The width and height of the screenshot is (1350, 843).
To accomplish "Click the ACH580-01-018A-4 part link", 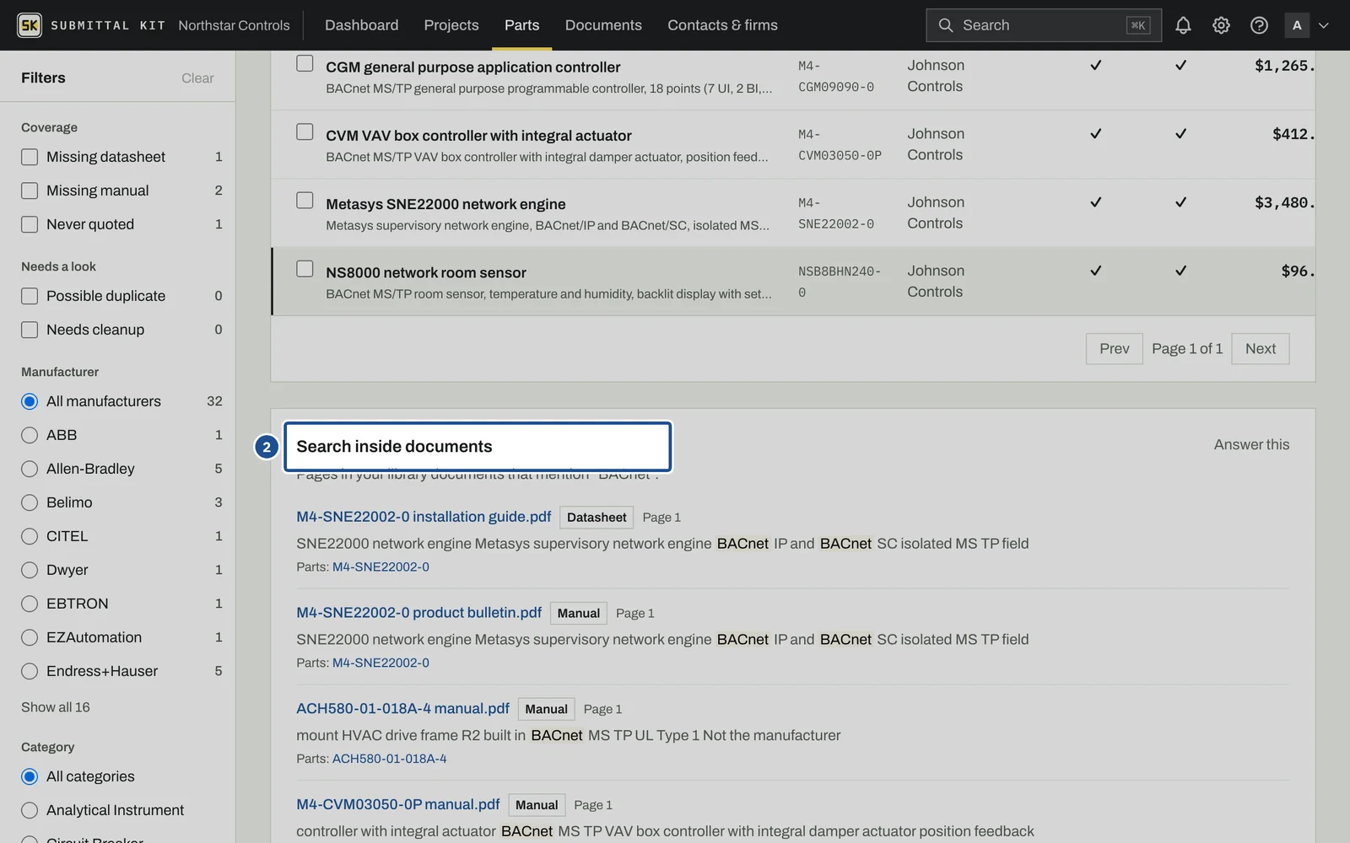I will tap(389, 759).
